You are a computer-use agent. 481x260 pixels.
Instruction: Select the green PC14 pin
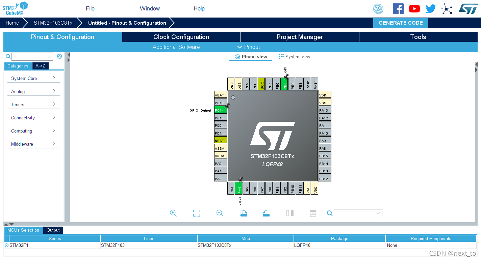tap(221, 110)
